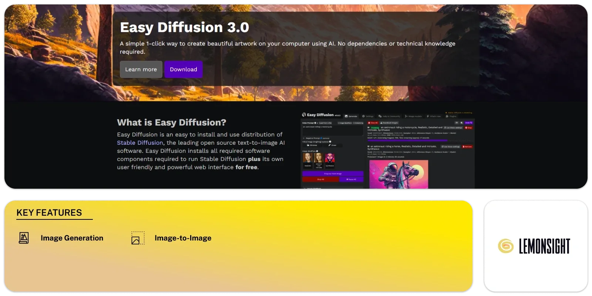The image size is (592, 296).
Task: Click the Load from a file button
Action: tap(325, 123)
